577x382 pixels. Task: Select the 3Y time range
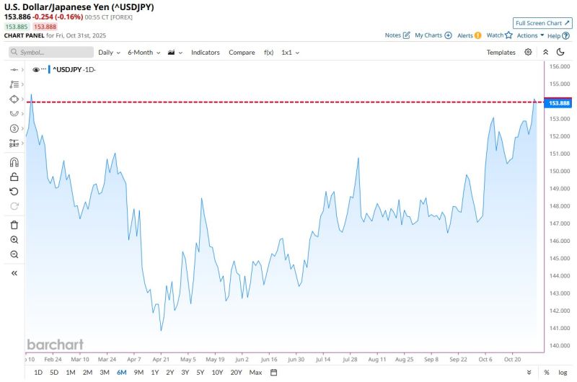(x=185, y=373)
